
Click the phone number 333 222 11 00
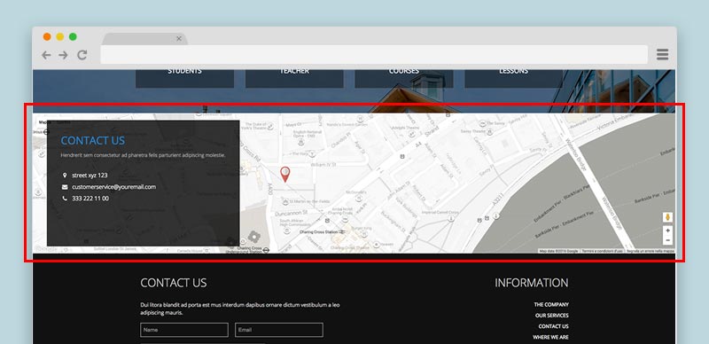(90, 199)
